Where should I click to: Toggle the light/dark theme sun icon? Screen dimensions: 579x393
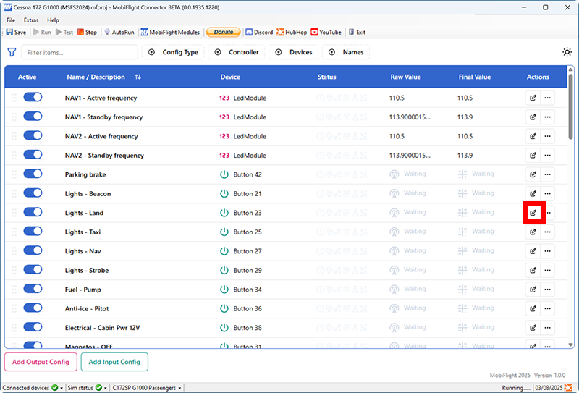567,52
